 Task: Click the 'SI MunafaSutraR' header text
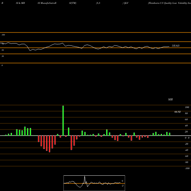(47, 3)
